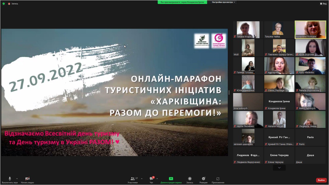This screenshot has height=185, width=329.
Task: Click the green encryption shield icon
Action: (4, 4)
